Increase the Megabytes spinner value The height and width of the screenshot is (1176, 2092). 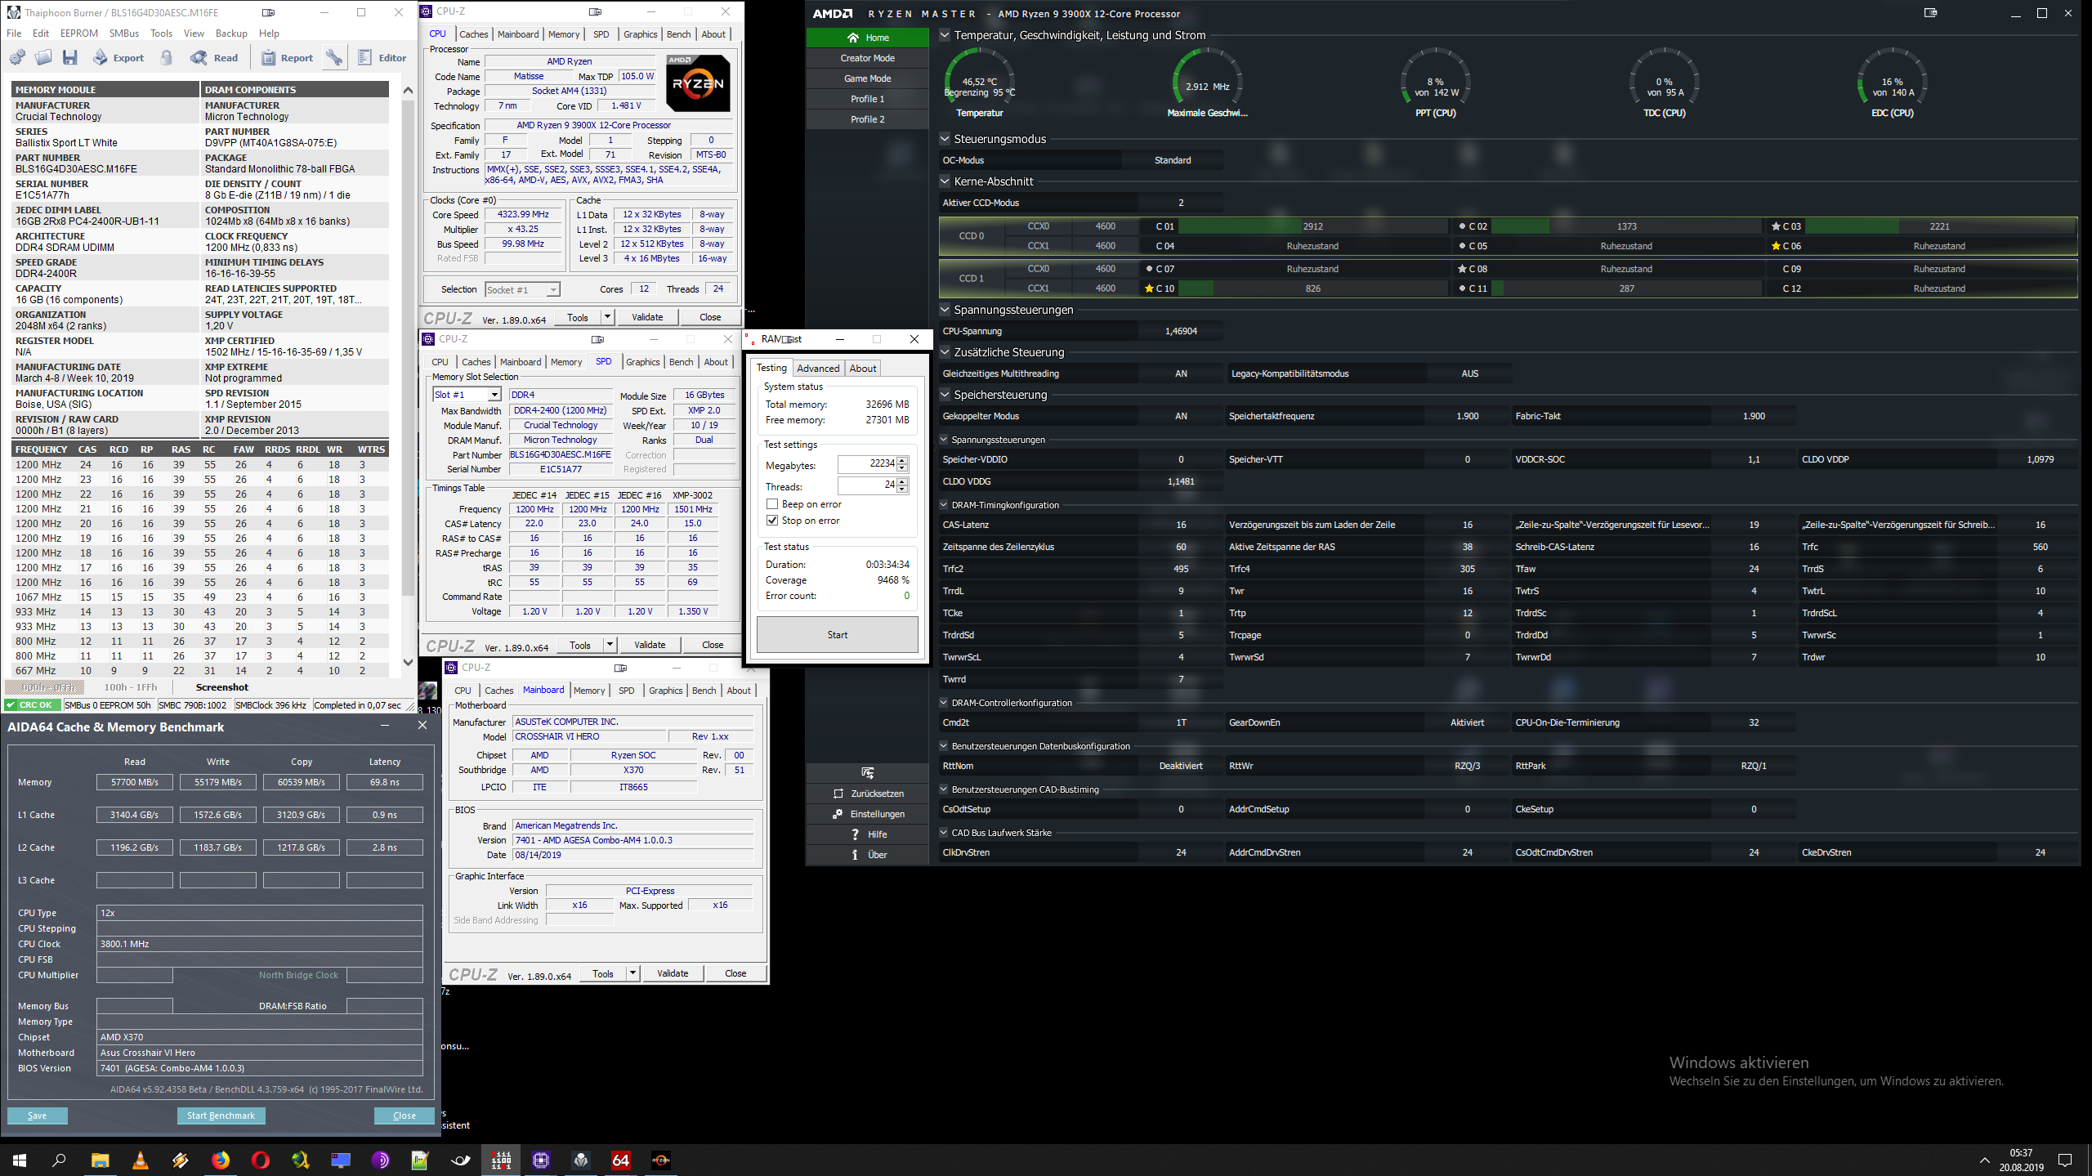point(902,460)
